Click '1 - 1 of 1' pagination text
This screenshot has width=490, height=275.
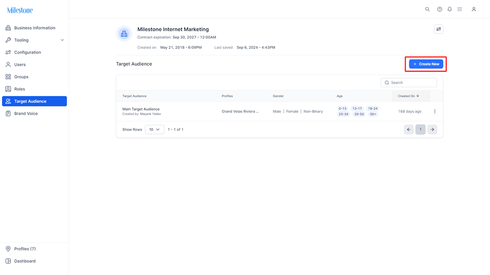coord(175,129)
